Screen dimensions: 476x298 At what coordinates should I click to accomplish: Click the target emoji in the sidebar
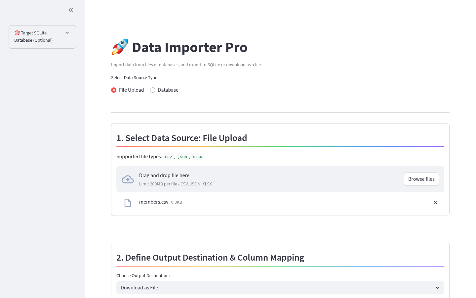(x=17, y=33)
